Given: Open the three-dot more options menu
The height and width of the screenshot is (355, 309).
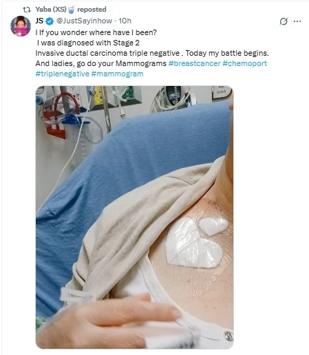Looking at the screenshot, I should (x=297, y=21).
